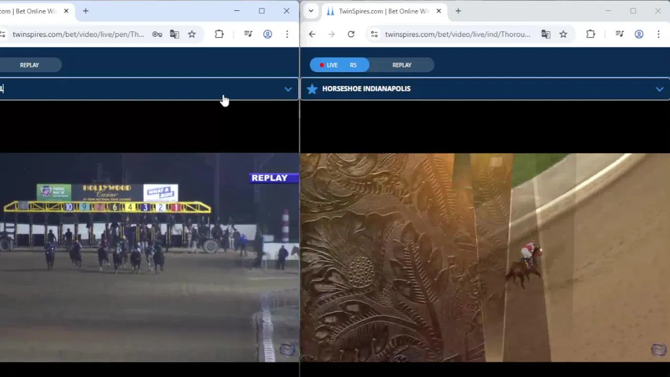Click REPLAY button in left window
The width and height of the screenshot is (670, 377).
click(29, 65)
